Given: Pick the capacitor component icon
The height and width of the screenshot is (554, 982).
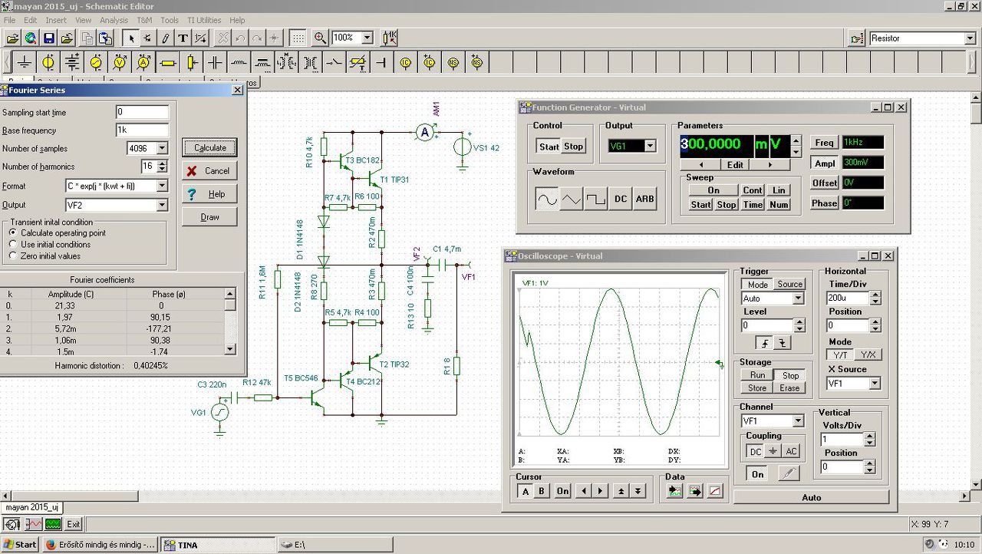Looking at the screenshot, I should (x=216, y=63).
